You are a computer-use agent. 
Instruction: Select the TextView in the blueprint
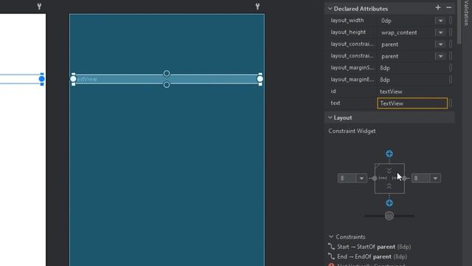coord(167,79)
